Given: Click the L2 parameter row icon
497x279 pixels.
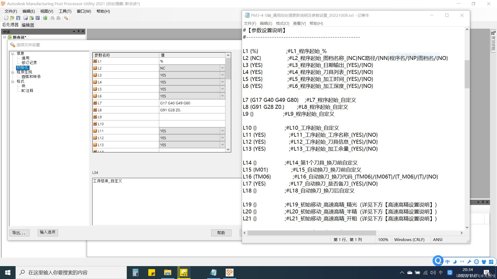Looking at the screenshot, I should pyautogui.click(x=95, y=68).
